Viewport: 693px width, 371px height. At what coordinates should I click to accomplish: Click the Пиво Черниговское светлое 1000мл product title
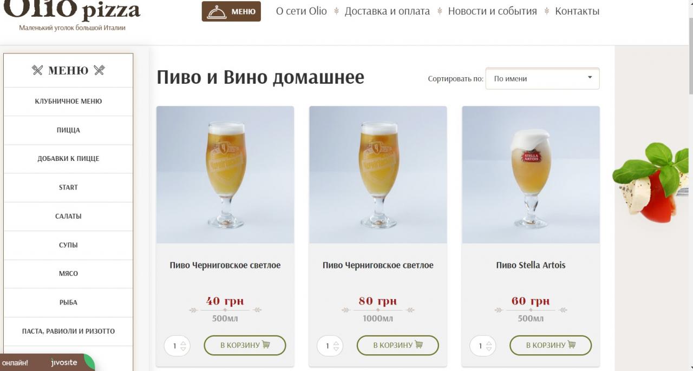coord(378,265)
